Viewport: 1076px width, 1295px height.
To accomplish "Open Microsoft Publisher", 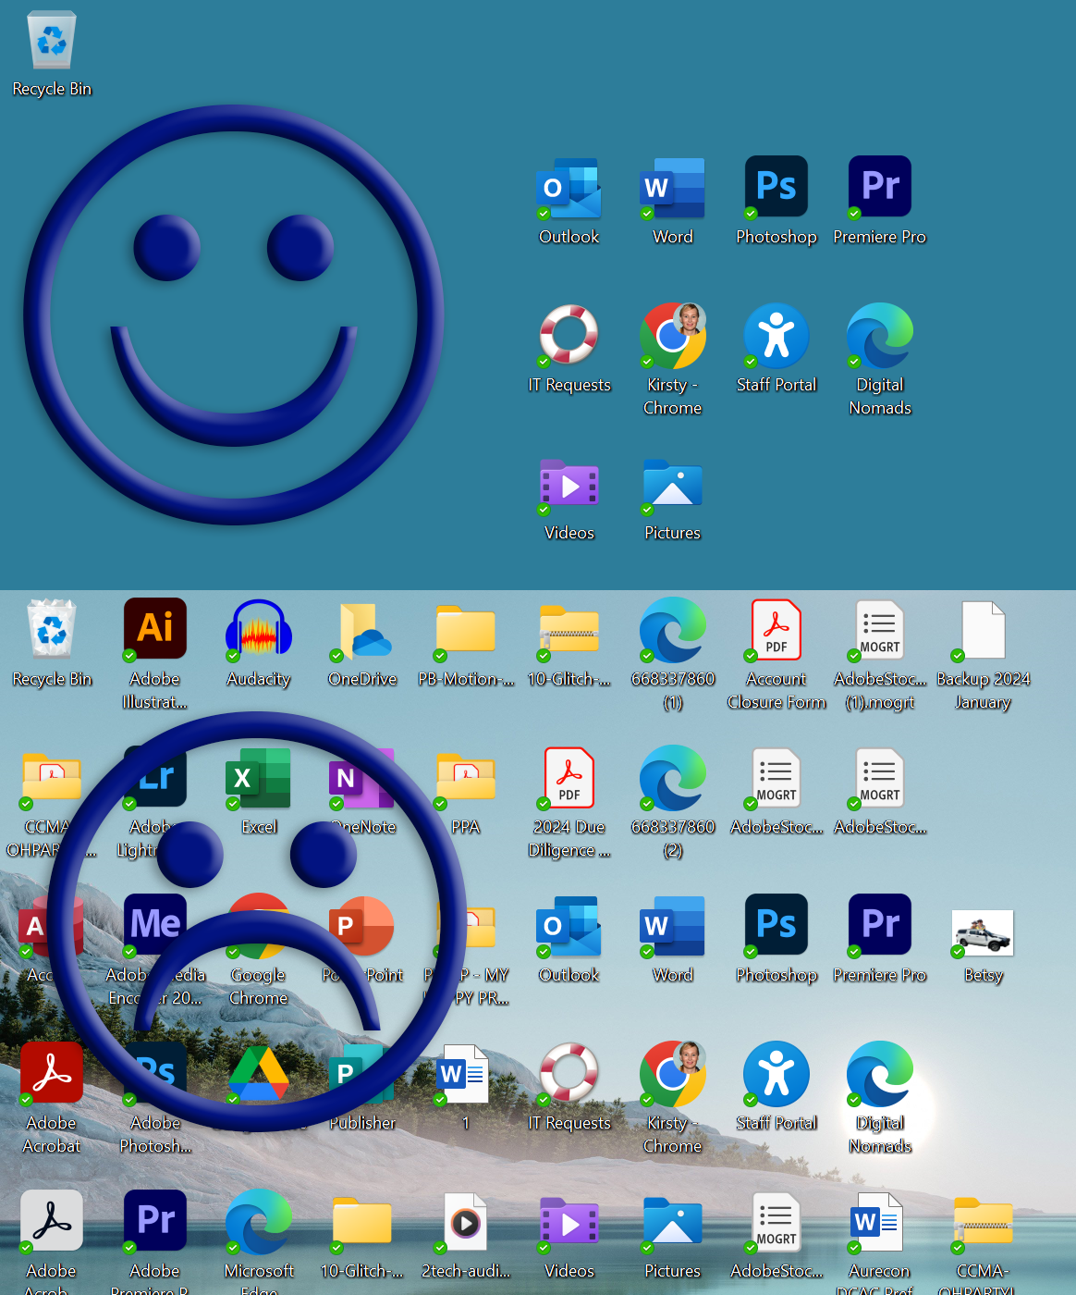I will click(361, 1073).
